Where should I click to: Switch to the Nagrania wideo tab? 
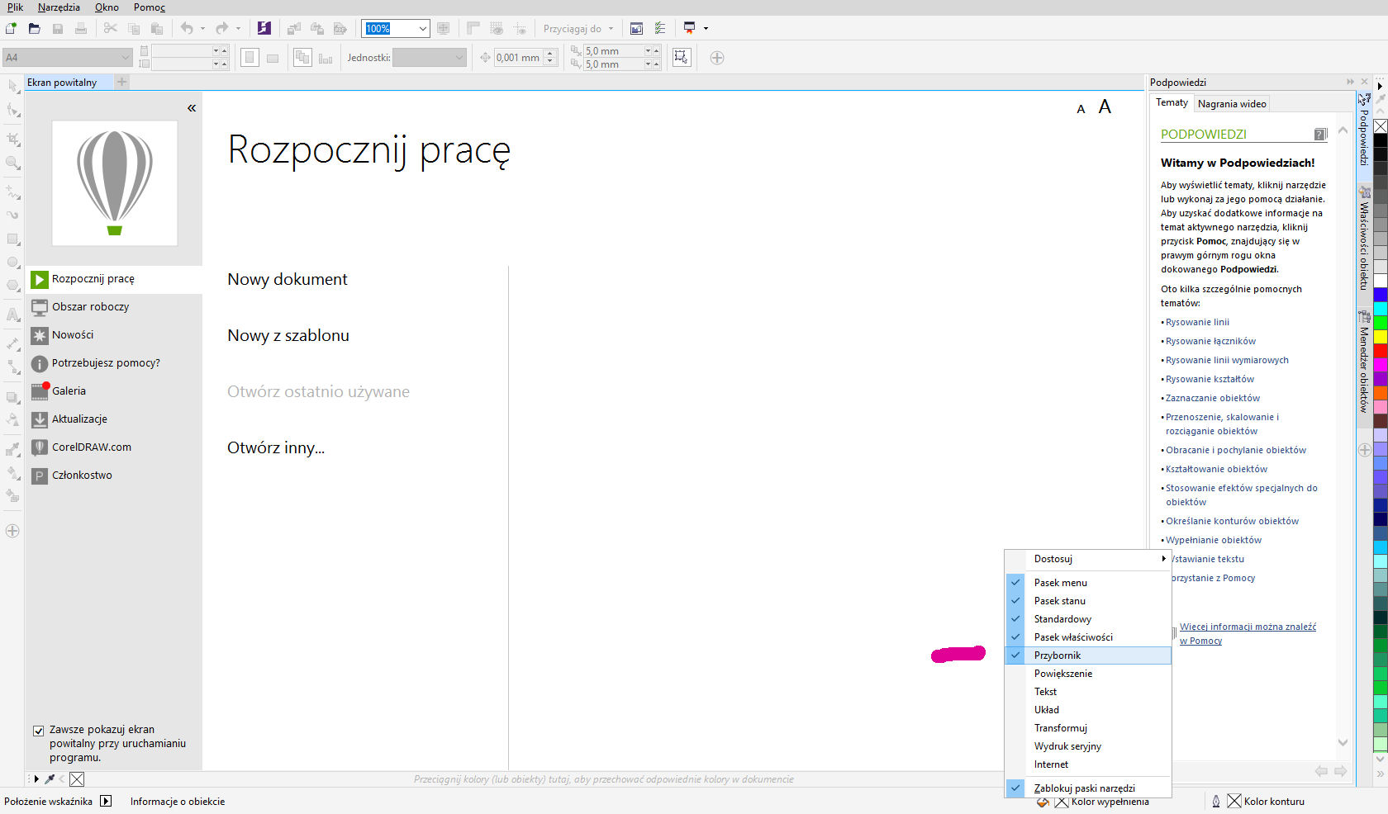[x=1231, y=104]
